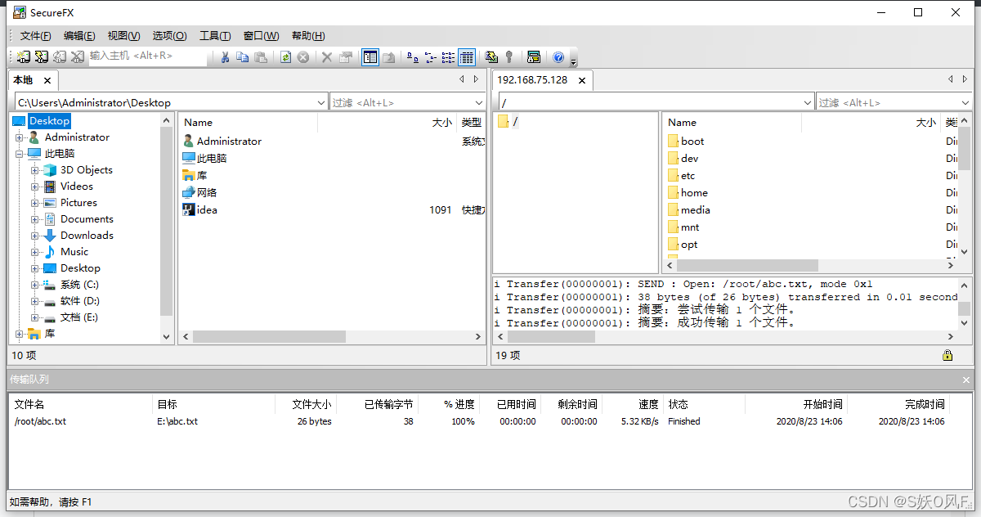Expand the Downloads tree node
Screen dimensions: 981x517
click(x=35, y=236)
